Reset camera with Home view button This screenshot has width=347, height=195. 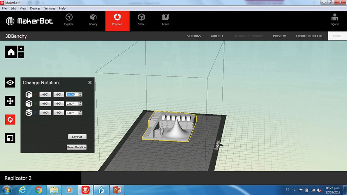[x=11, y=52]
